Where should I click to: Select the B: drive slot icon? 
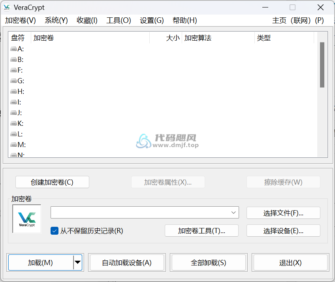click(13, 60)
